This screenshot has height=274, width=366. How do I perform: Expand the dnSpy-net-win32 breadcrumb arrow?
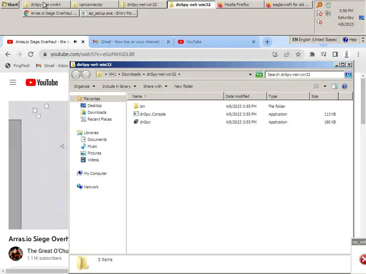pyautogui.click(x=179, y=74)
